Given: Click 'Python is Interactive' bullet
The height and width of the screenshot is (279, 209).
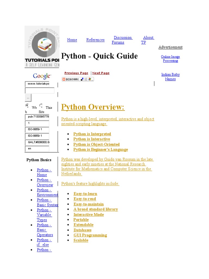Looking at the screenshot, I should [92, 139].
